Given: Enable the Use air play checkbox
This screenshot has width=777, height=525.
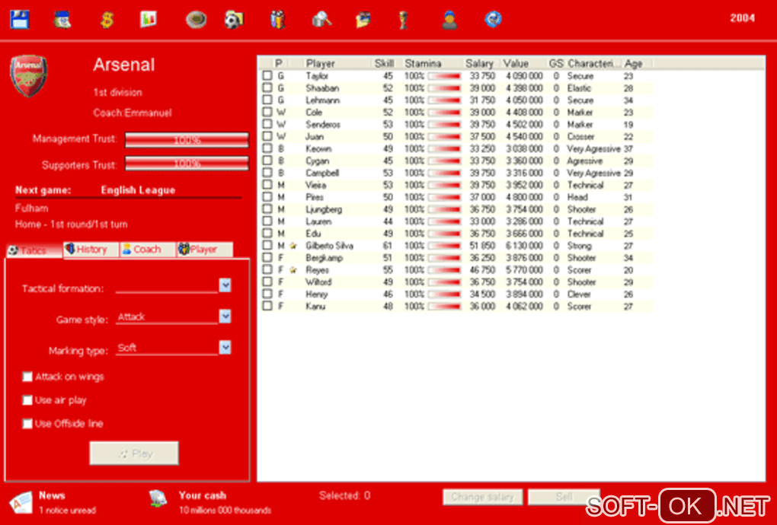Looking at the screenshot, I should point(27,400).
